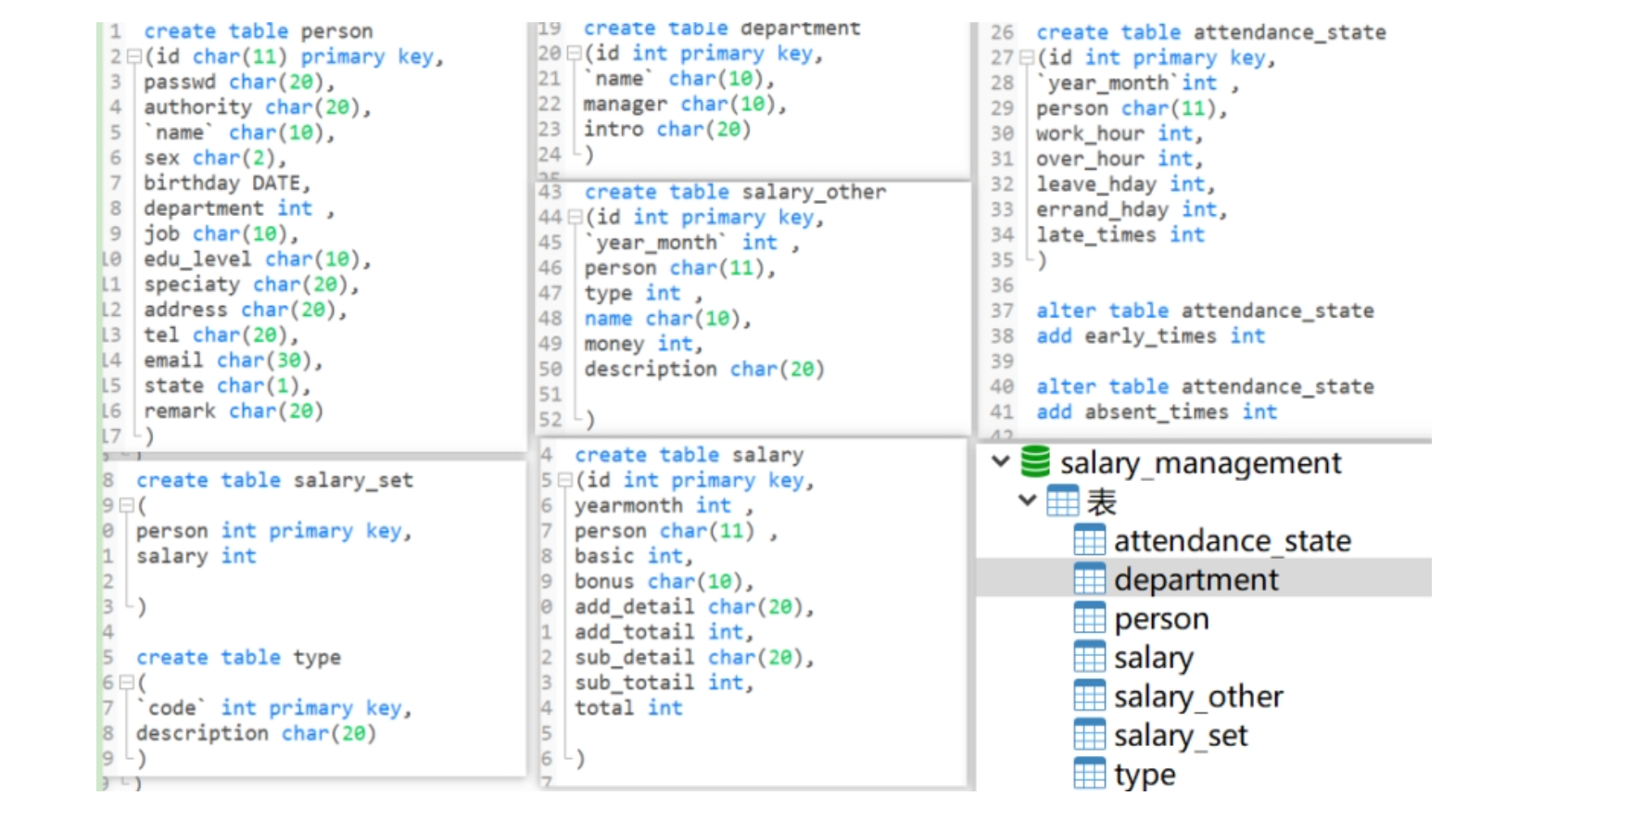The image size is (1632, 834).
Task: Fold the type table code block
Action: click(127, 683)
